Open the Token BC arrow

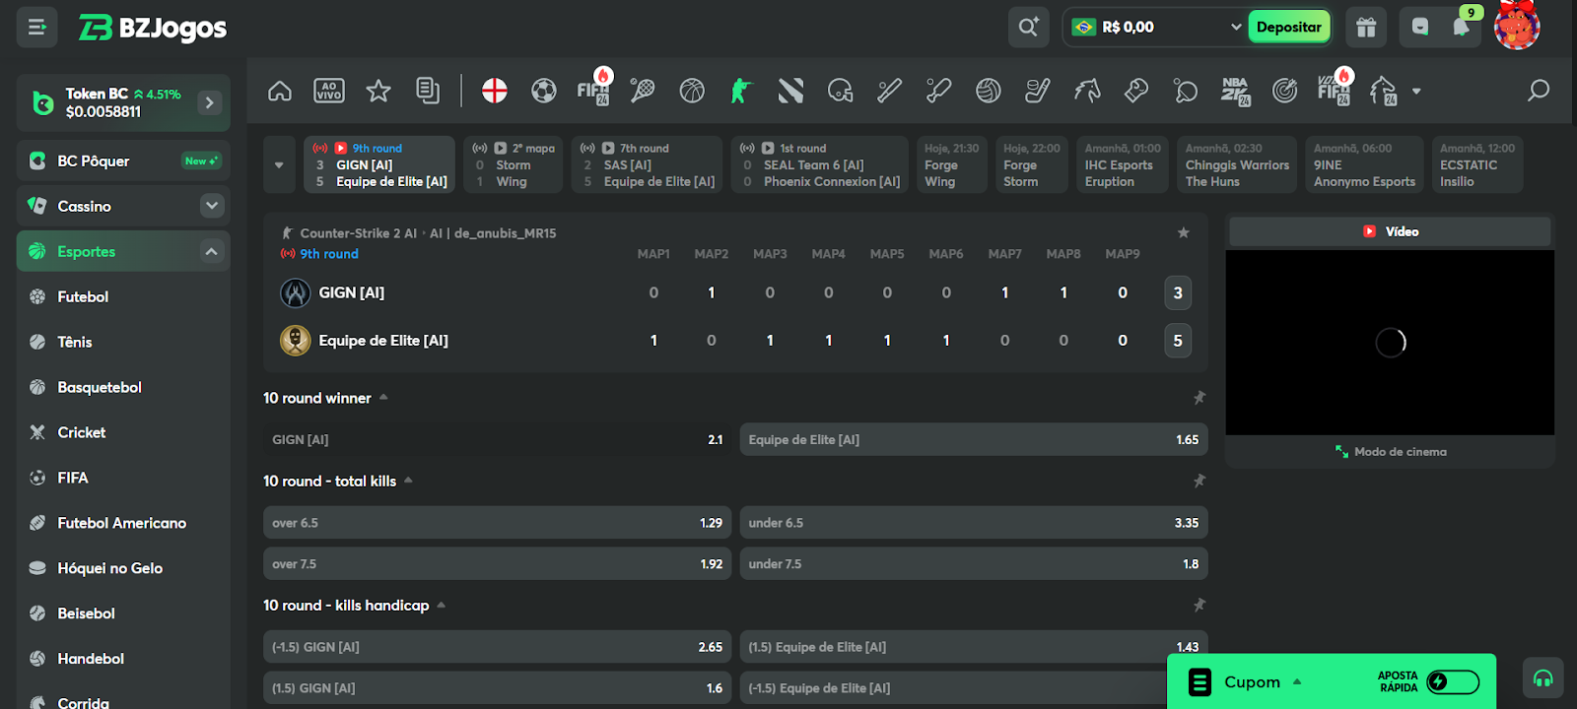pos(210,102)
